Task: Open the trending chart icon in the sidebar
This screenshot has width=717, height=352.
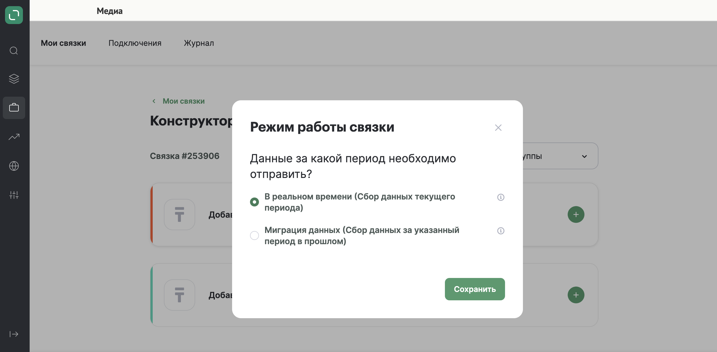Action: (x=14, y=137)
